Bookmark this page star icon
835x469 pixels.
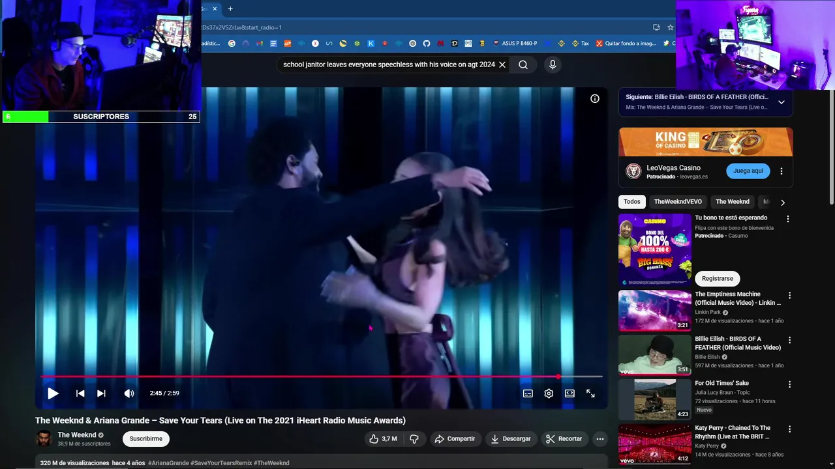[670, 27]
